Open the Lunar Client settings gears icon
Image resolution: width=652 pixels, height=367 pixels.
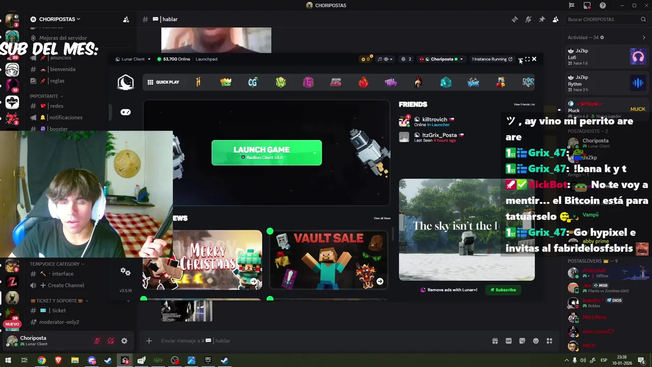125,272
